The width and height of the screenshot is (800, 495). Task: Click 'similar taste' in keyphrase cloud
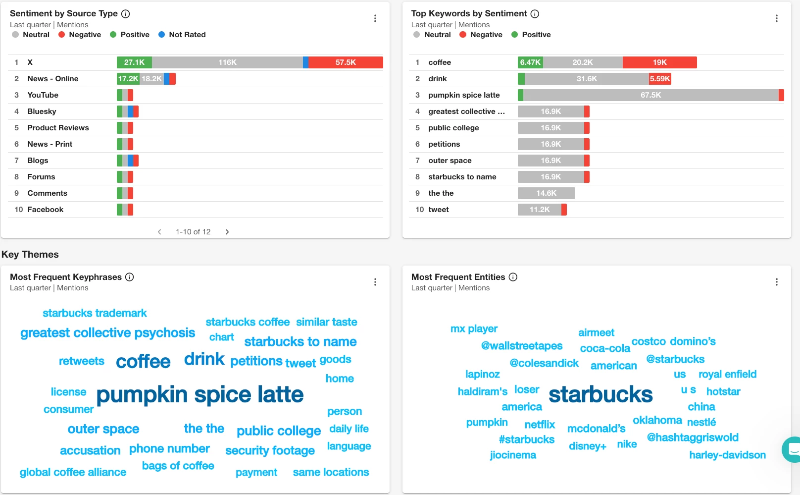pyautogui.click(x=327, y=322)
